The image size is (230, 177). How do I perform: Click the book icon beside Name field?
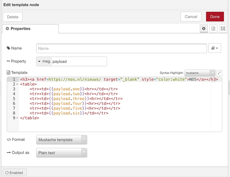click(x=215, y=48)
